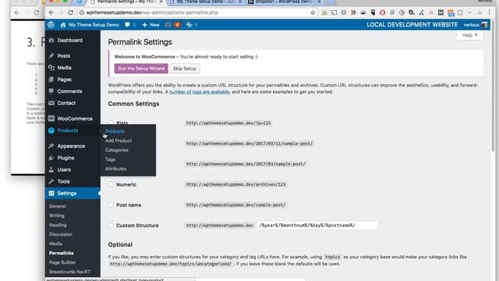This screenshot has height=281, width=499.
Task: Click the Skip Setup button
Action: point(185,69)
